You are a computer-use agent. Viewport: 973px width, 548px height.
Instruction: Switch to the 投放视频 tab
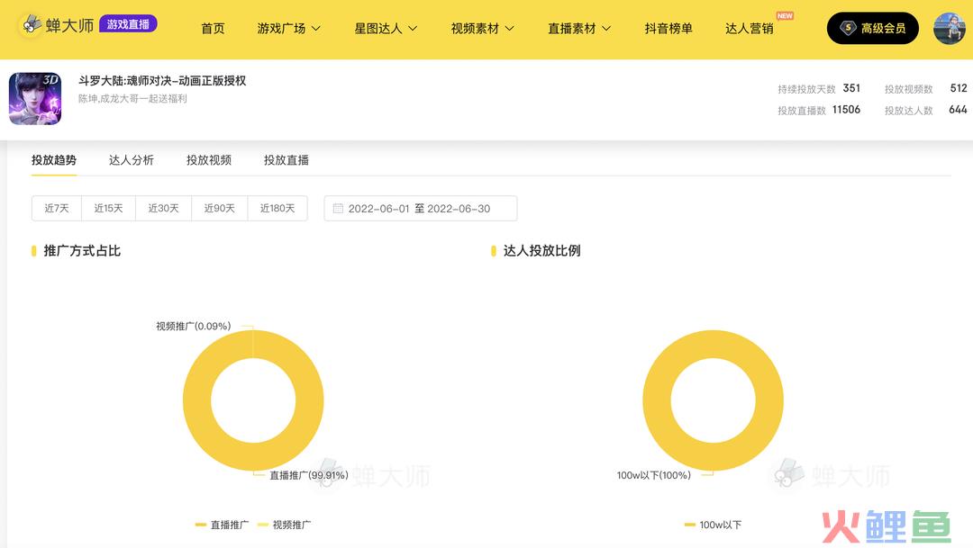pos(208,160)
